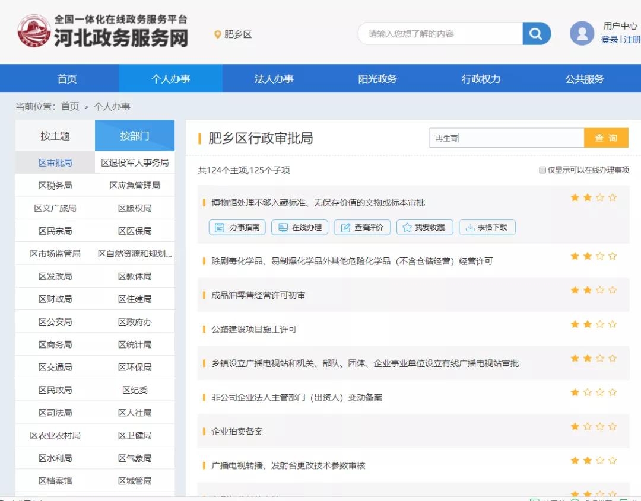Screen dimensions: 641x501
Task: Add item to favorites with 我要收藏
Action: coord(424,227)
